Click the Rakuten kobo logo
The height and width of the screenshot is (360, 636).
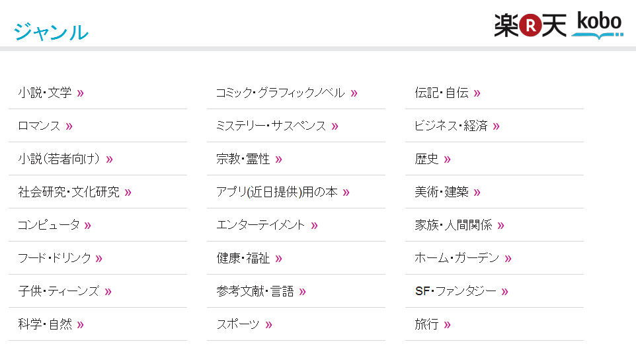(x=558, y=25)
